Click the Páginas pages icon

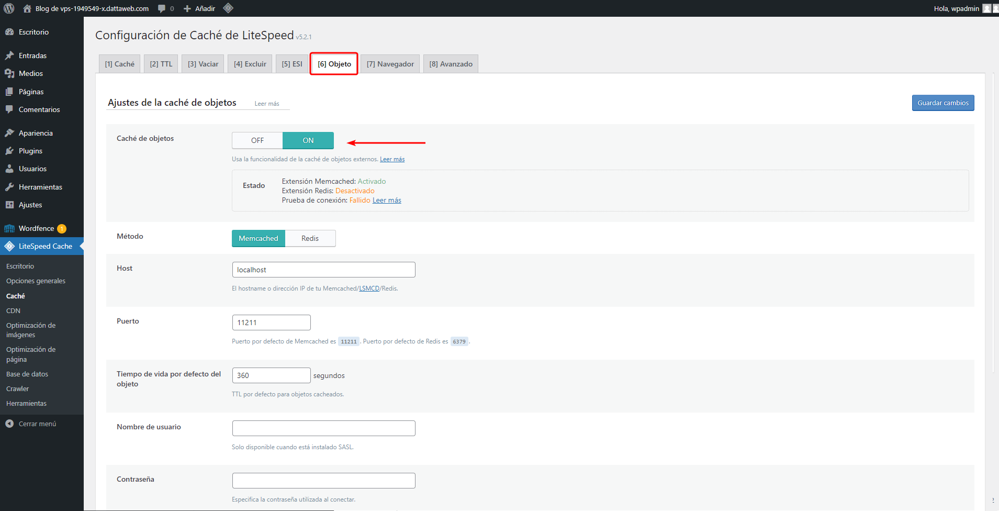9,92
